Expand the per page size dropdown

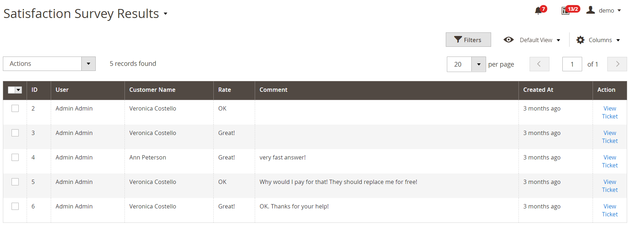pyautogui.click(x=479, y=64)
